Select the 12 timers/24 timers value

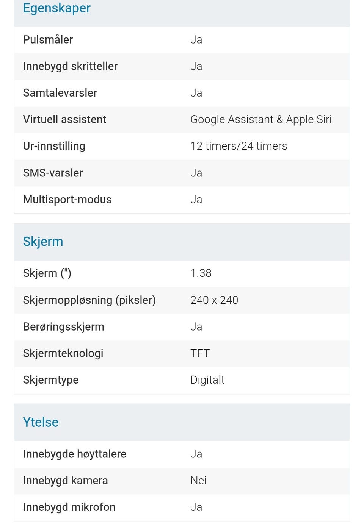[238, 146]
